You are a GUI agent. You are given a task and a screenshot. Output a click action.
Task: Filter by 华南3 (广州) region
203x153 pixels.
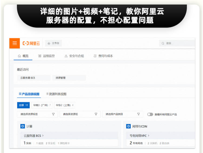[x=42, y=105]
